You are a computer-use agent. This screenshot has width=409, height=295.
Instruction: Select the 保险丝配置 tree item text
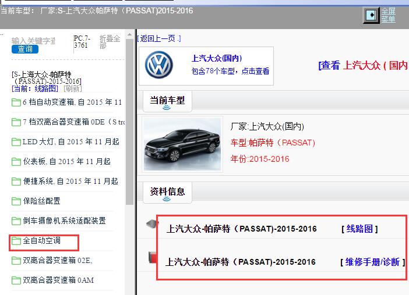(x=42, y=201)
